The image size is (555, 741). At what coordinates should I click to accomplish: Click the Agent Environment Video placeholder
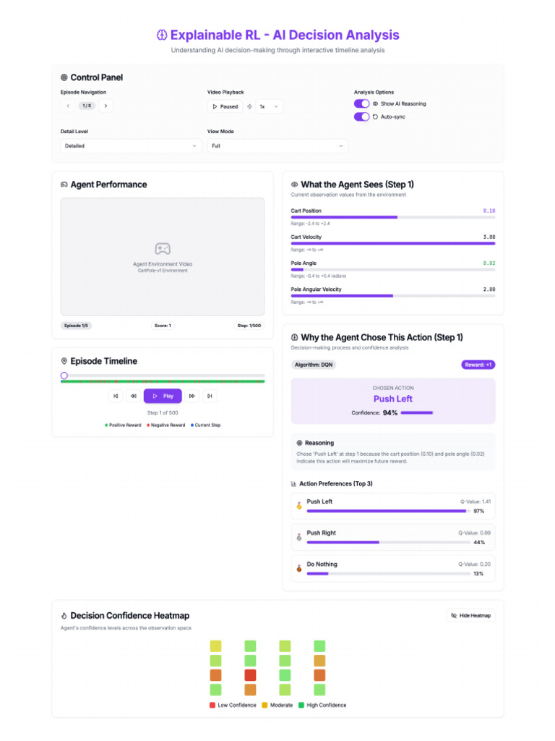pos(163,257)
